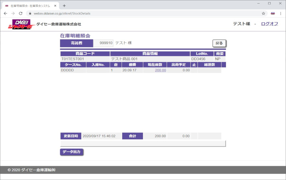Bookmark this page with the star icon

coord(263,13)
